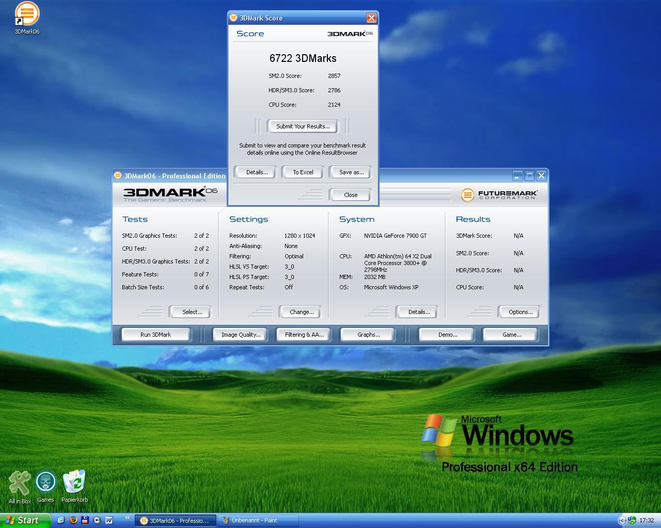
Task: Open the 3DMark06 desktop shortcut
Action: [x=27, y=18]
